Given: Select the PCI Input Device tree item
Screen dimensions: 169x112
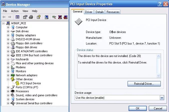Looking at the screenshot, I should click(x=31, y=83).
